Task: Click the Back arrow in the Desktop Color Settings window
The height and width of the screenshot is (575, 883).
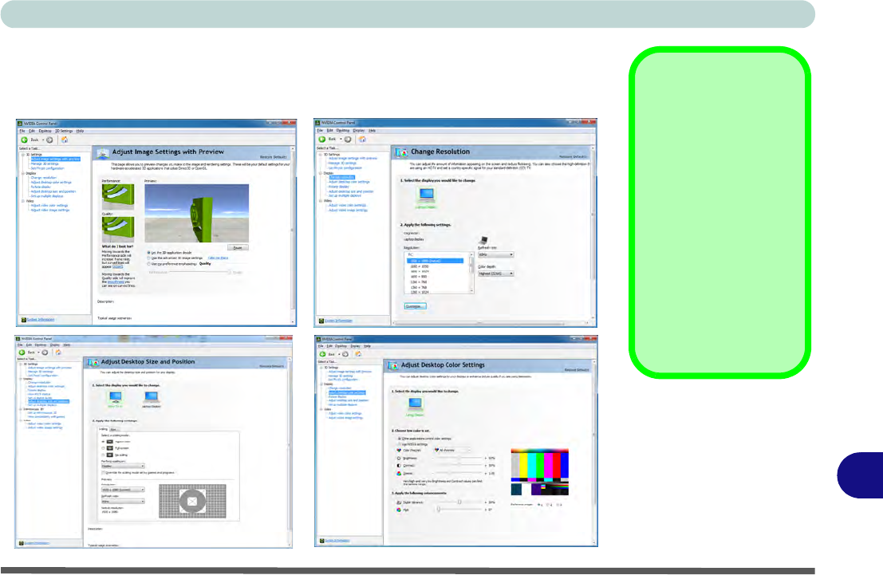Action: pos(322,354)
